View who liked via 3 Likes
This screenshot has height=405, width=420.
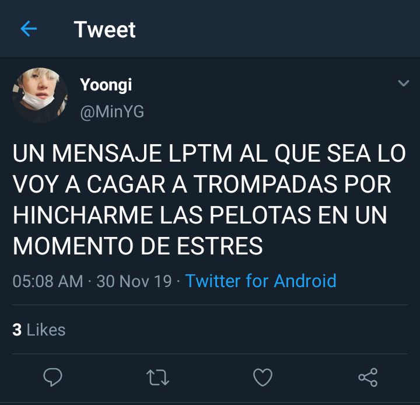39,330
